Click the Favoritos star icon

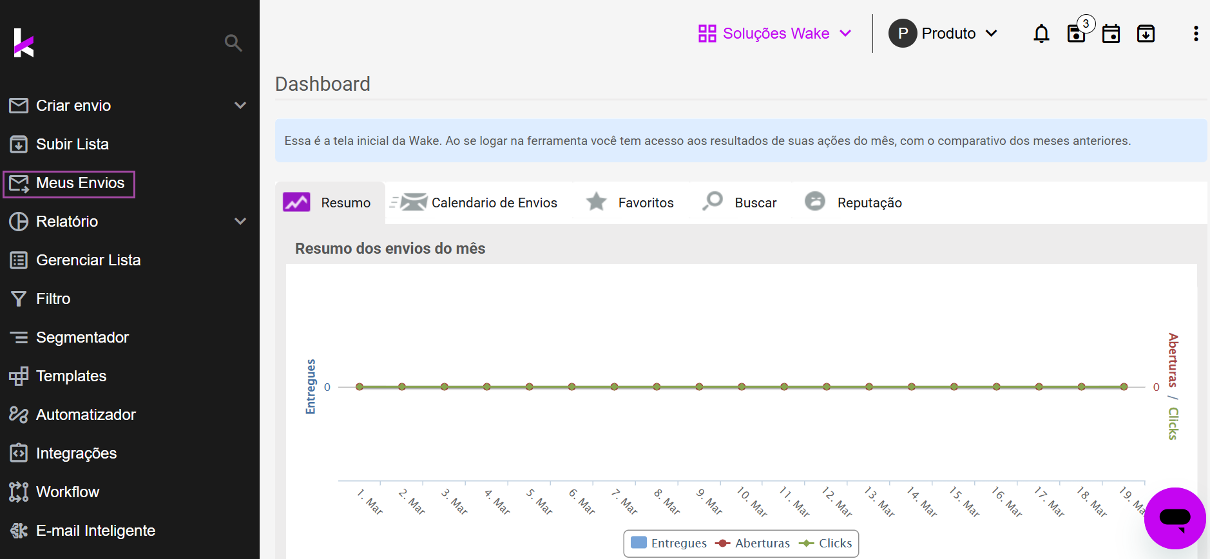coord(597,202)
